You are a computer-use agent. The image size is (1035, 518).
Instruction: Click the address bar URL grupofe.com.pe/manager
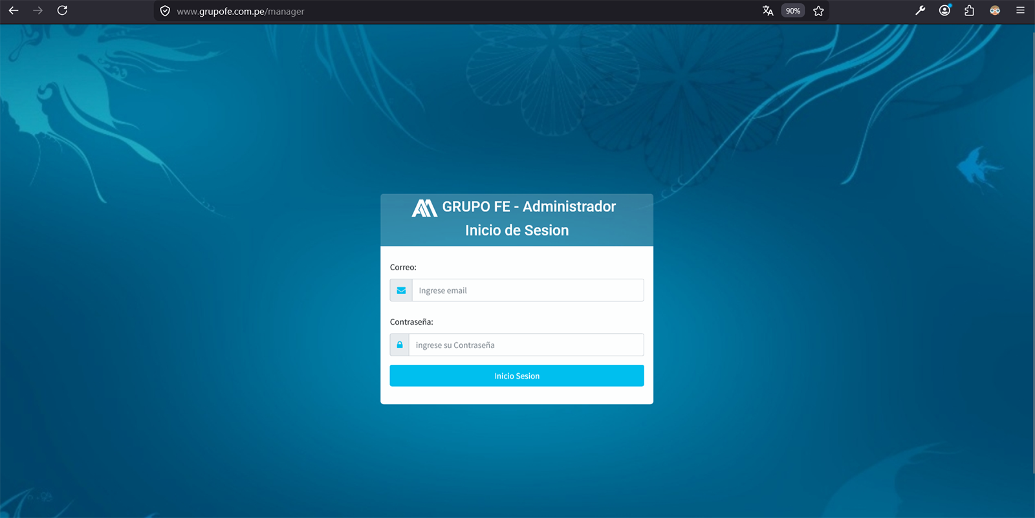(x=240, y=12)
